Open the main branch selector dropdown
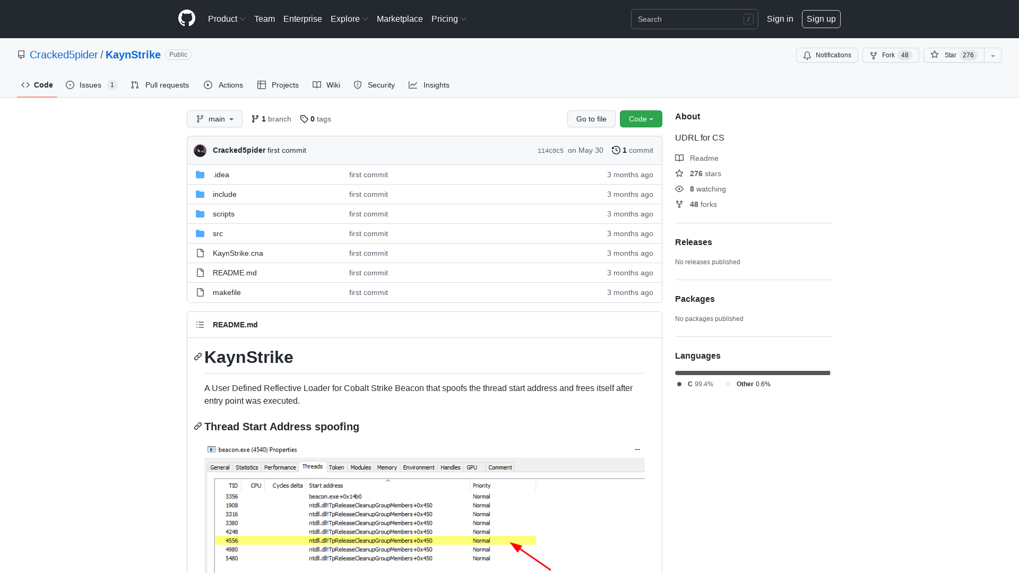Screen dimensions: 1019x573 pyautogui.click(x=214, y=119)
